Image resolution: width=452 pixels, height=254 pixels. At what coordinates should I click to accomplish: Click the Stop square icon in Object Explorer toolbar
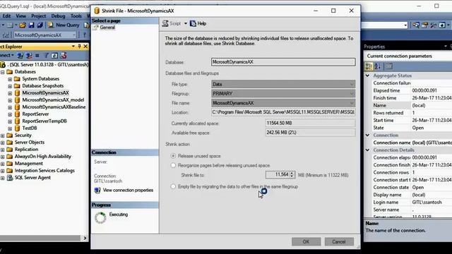[37, 55]
